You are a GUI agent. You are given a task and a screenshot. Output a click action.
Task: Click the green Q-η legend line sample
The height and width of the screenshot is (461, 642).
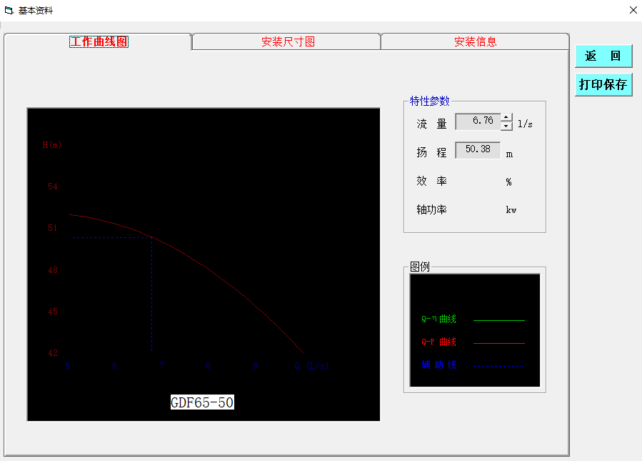(x=499, y=320)
